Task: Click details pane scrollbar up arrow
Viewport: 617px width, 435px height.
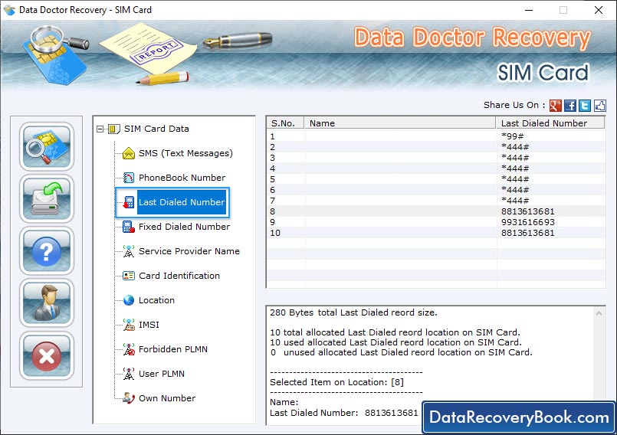Action: [x=599, y=313]
